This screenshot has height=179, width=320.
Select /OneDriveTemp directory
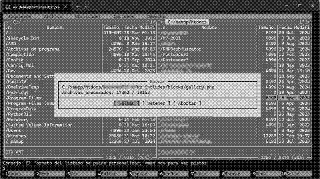click(x=22, y=87)
